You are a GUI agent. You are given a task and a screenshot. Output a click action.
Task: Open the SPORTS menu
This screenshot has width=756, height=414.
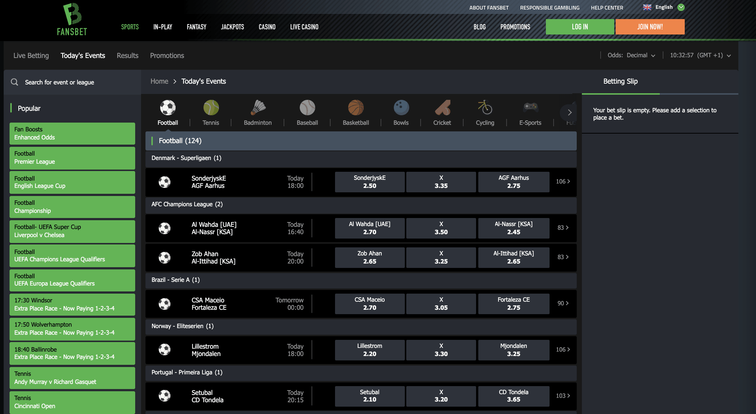[x=130, y=27]
